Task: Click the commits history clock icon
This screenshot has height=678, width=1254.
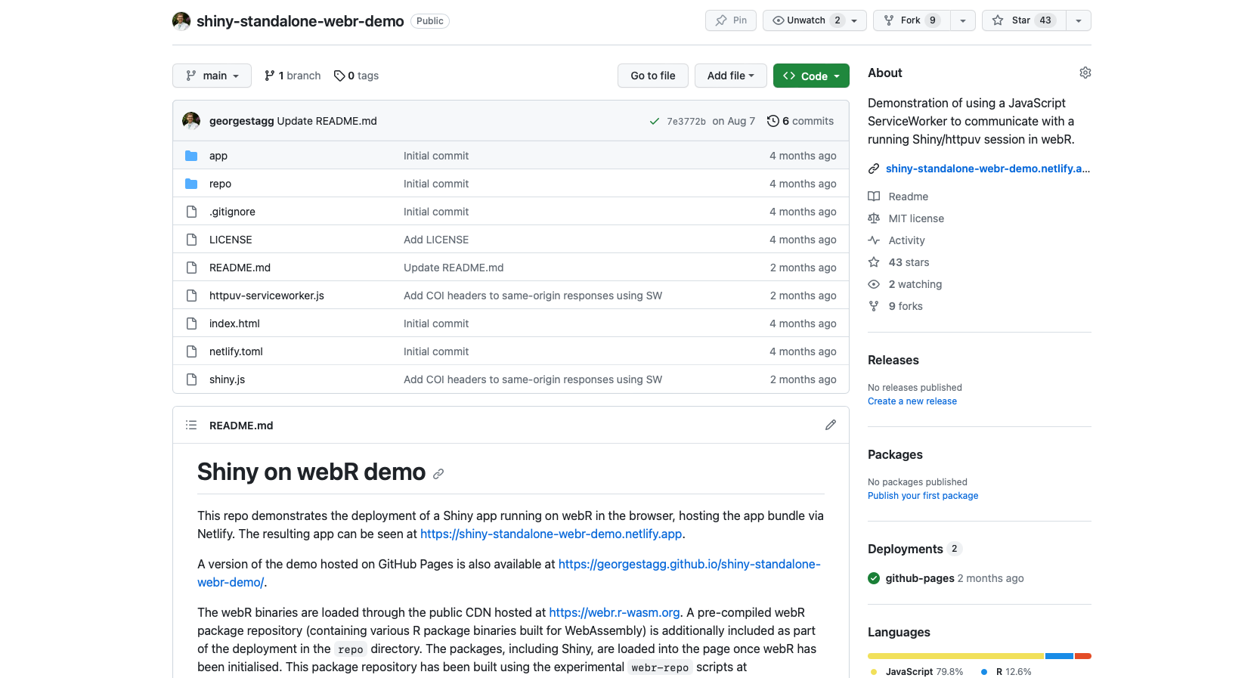Action: pyautogui.click(x=773, y=121)
